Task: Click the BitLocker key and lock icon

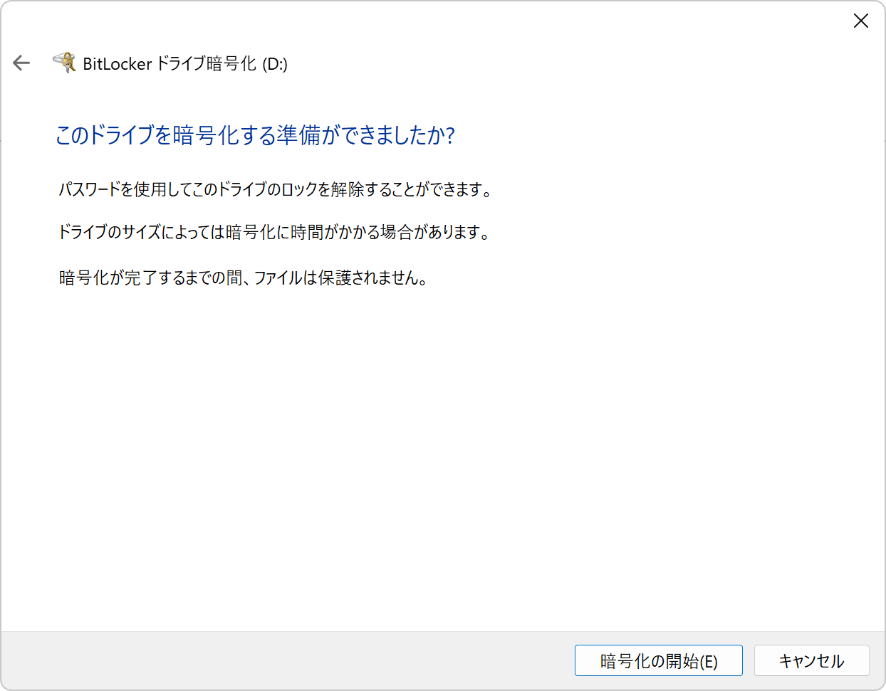Action: (65, 63)
